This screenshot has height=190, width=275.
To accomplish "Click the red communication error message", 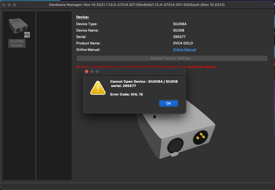I will pyautogui.click(x=146, y=67).
